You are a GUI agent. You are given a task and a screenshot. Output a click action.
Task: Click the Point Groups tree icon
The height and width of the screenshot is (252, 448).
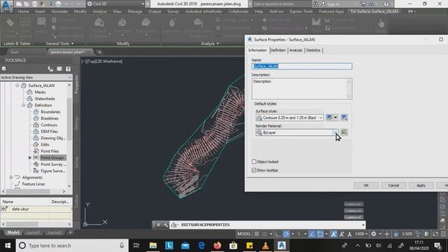click(x=36, y=157)
